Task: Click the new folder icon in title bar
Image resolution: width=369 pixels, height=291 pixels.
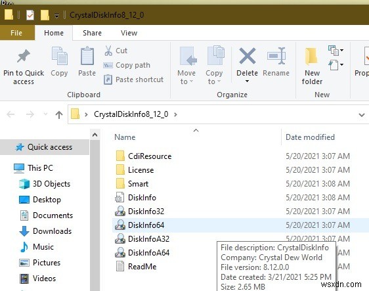Action: pos(45,15)
